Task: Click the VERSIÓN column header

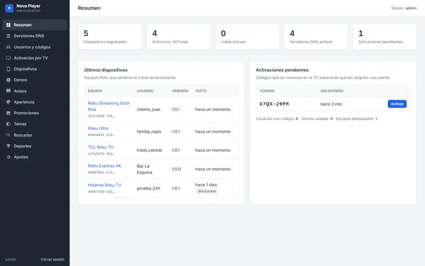Action: point(180,91)
